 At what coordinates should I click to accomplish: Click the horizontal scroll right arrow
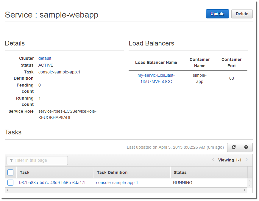click(245, 190)
